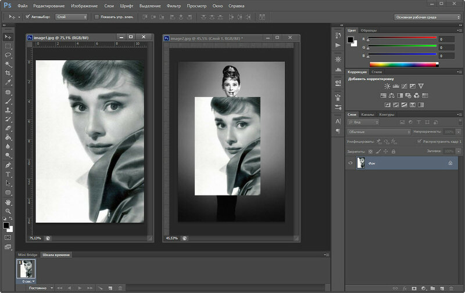Open the Вид layer filter dropdown
The width and height of the screenshot is (465, 293).
pos(363,122)
